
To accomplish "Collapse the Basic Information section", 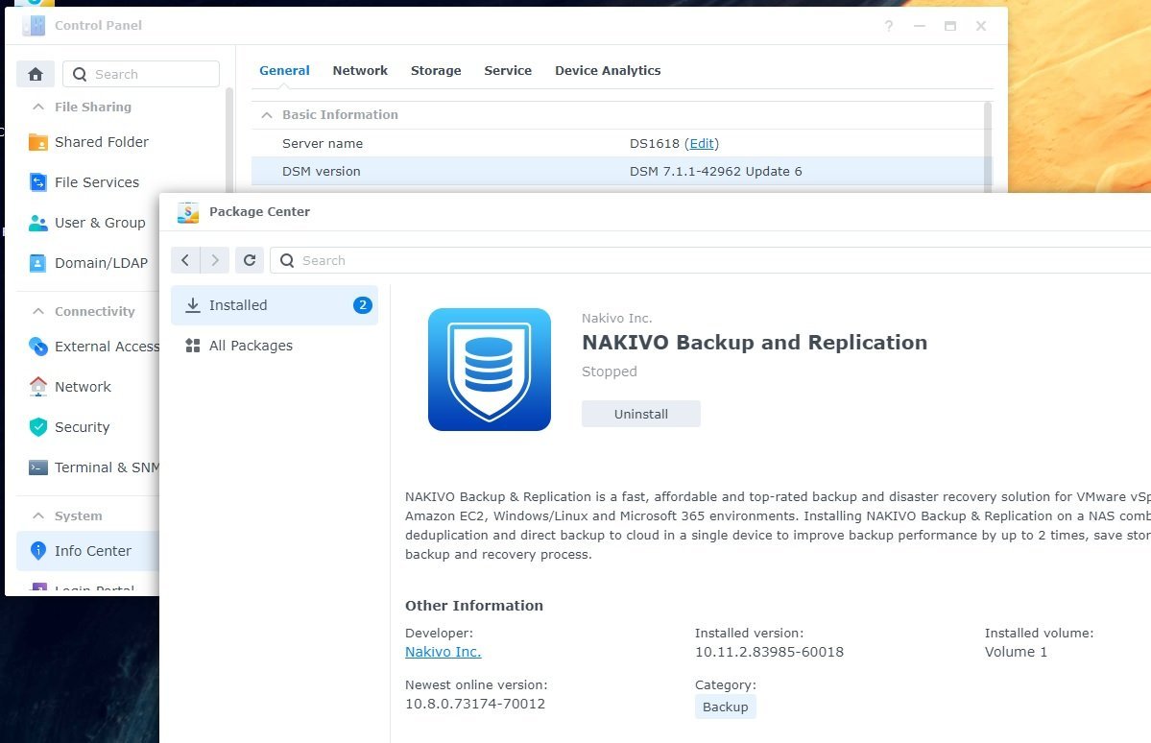I will click(267, 114).
